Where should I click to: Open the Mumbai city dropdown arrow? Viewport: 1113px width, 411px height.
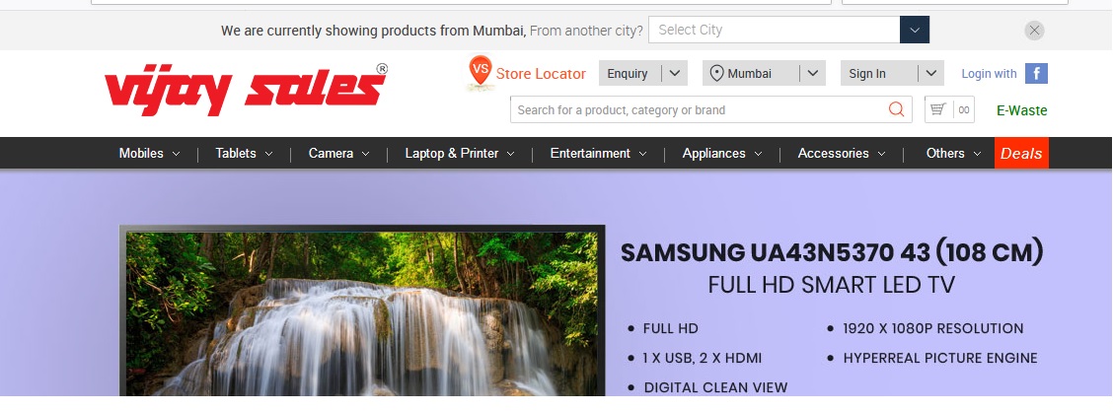(x=813, y=73)
